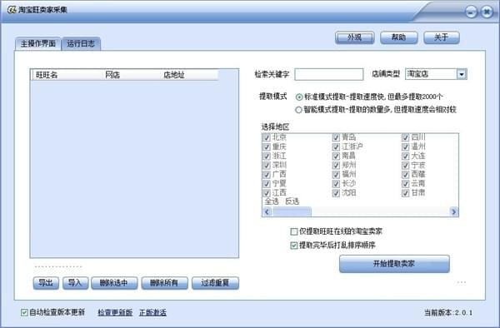Uncheck the 广西 region checkbox
This screenshot has width=500, height=328.
[267, 175]
